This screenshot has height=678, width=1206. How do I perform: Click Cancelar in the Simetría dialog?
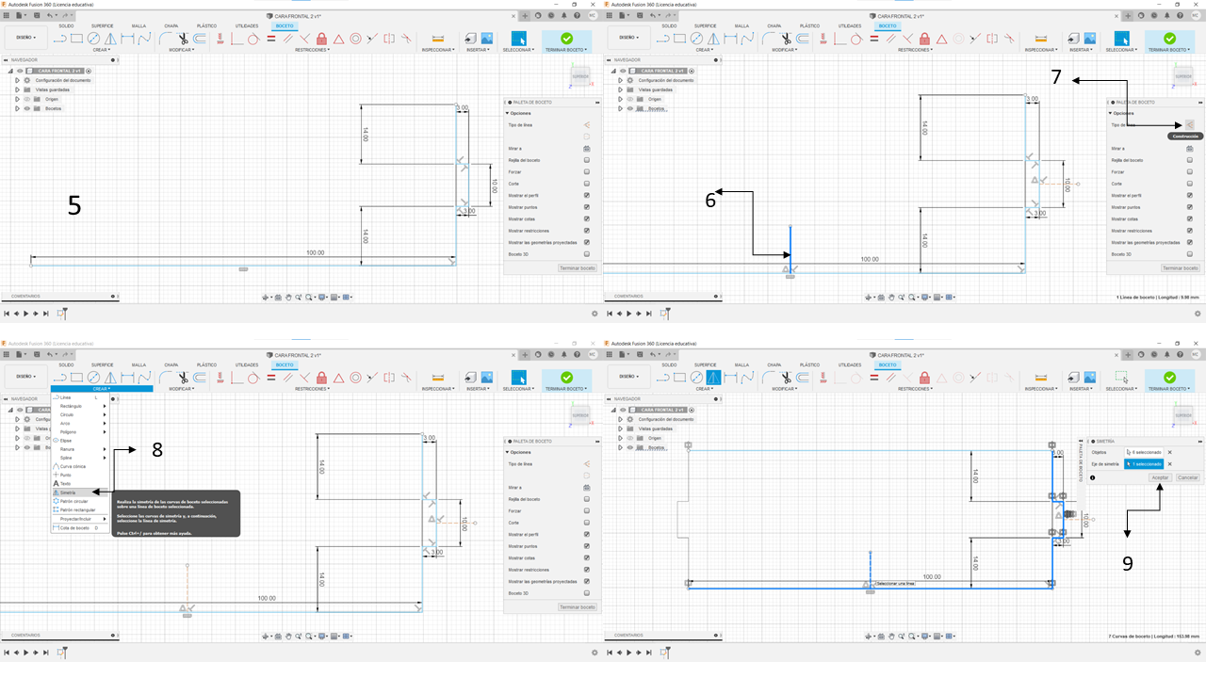click(x=1187, y=477)
